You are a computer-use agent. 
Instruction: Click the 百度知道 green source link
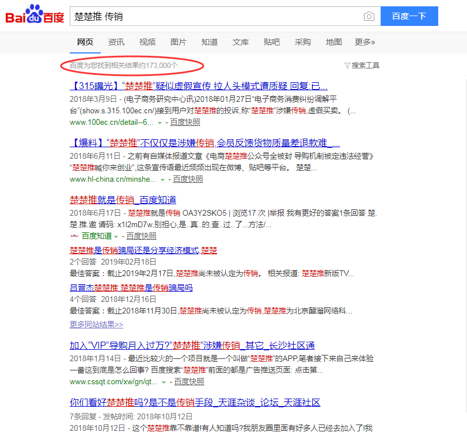coord(97,236)
